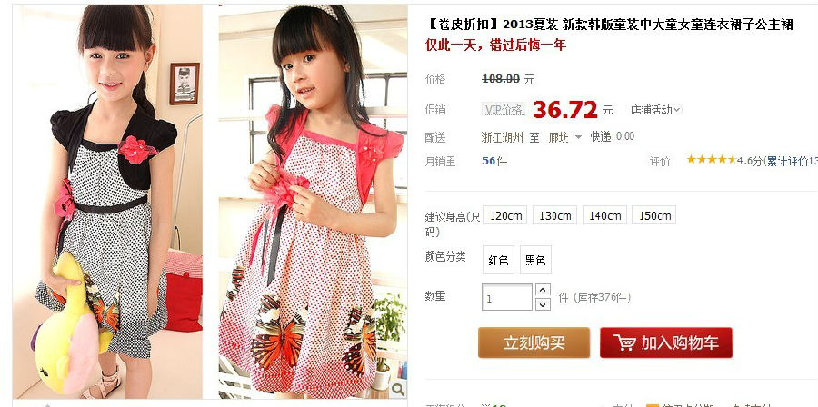Click the star rating icons
This screenshot has width=818, height=407.
click(x=711, y=160)
